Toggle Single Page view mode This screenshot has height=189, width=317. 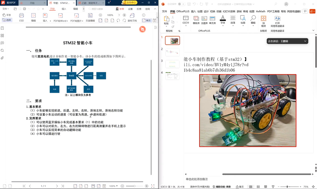147,20
